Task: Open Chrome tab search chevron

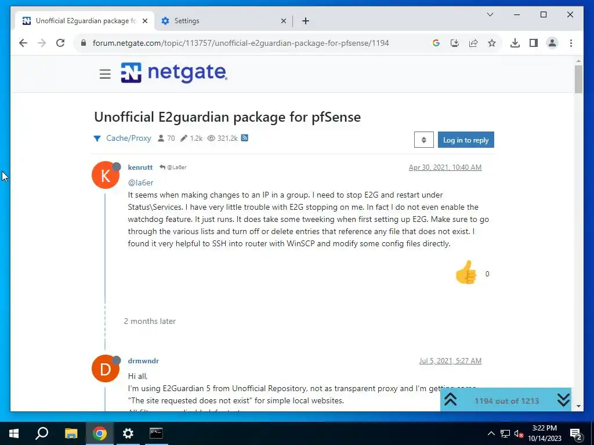Action: coord(490,14)
